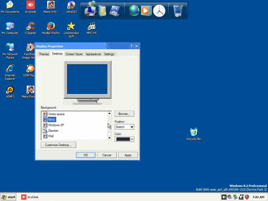Switch to the Desktop tab
This screenshot has height=201, width=268.
[57, 54]
